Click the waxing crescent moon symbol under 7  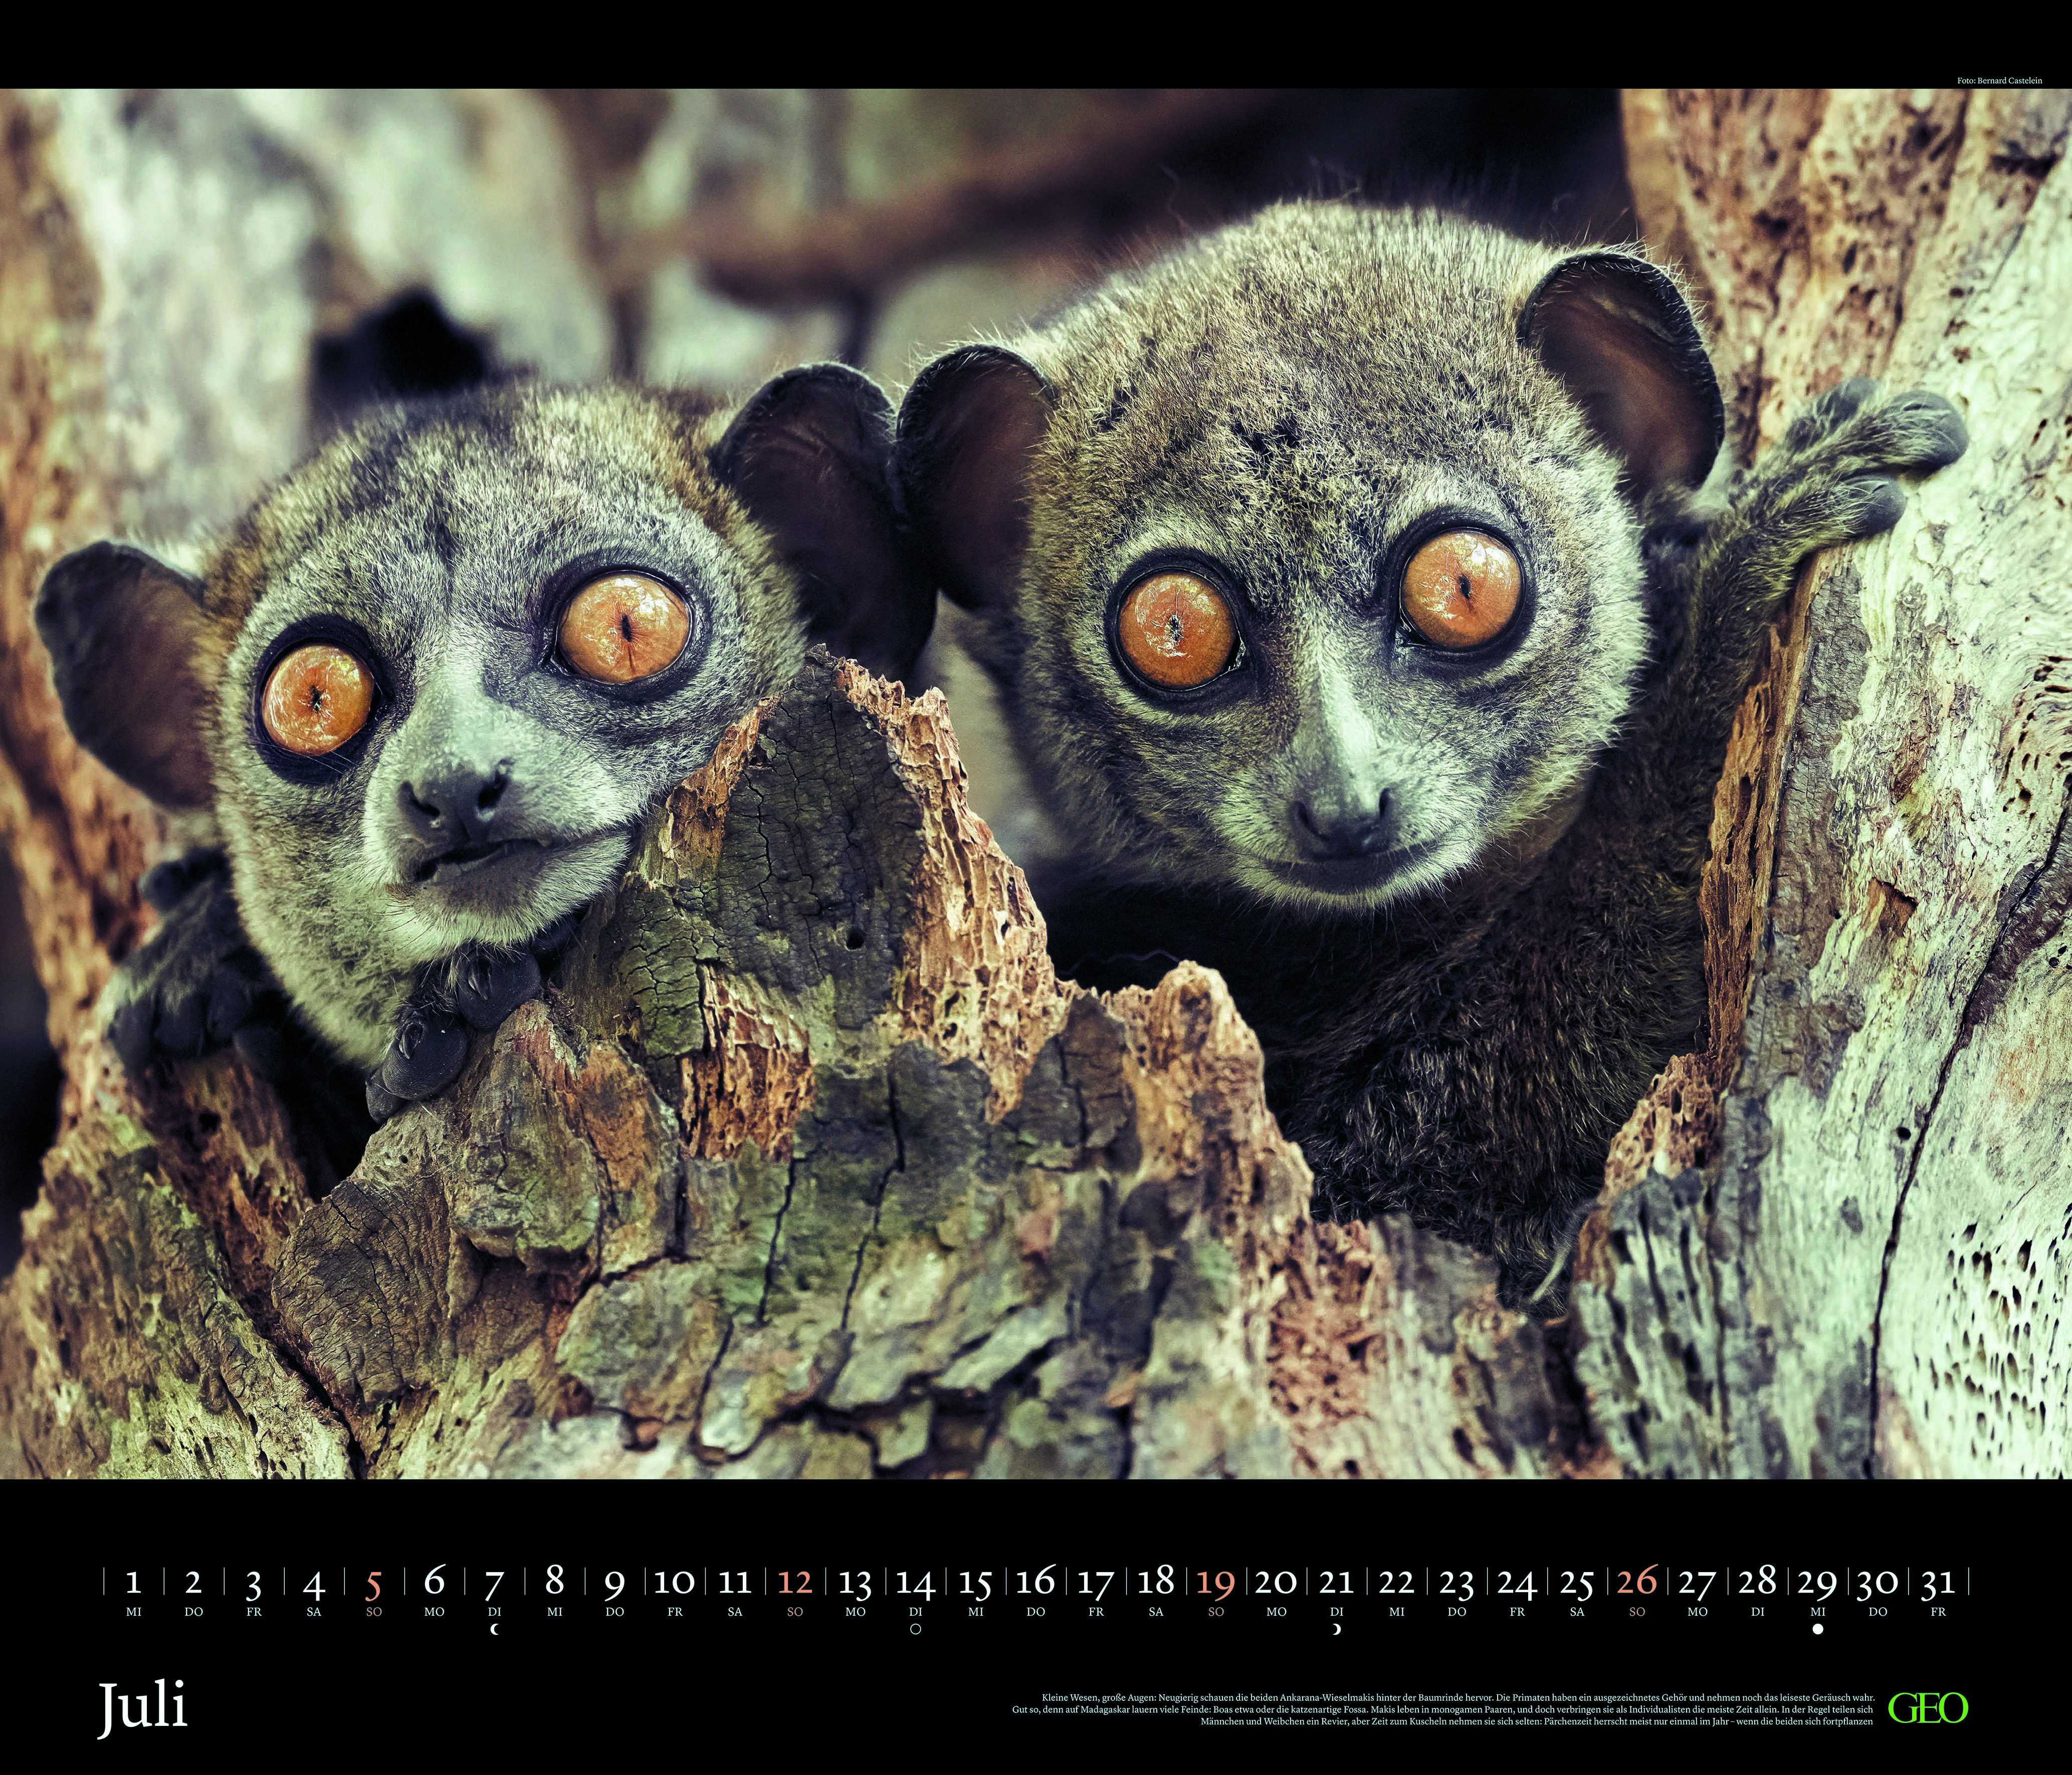pyautogui.click(x=495, y=1629)
